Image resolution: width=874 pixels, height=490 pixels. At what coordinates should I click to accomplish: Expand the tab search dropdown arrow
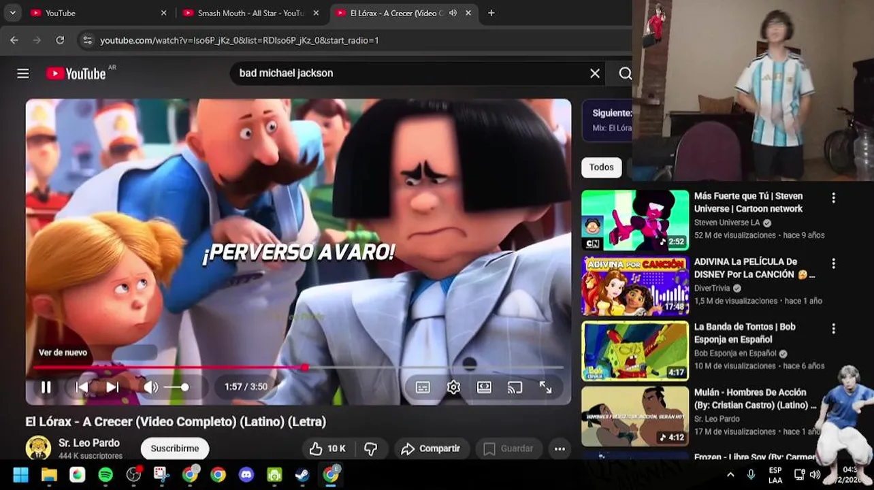click(x=12, y=13)
